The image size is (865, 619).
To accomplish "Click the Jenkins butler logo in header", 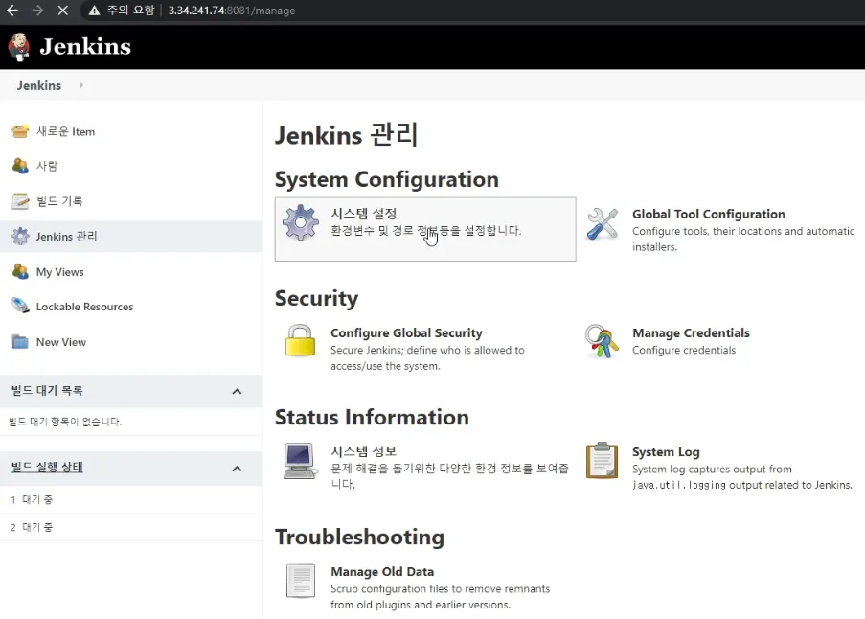I will coord(18,46).
